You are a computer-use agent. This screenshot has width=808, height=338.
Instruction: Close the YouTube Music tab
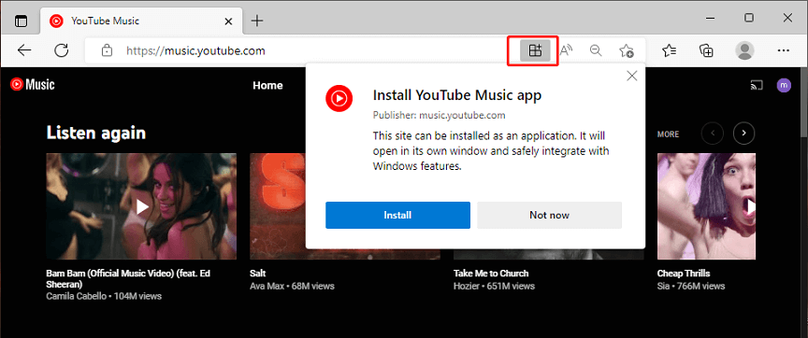(228, 21)
